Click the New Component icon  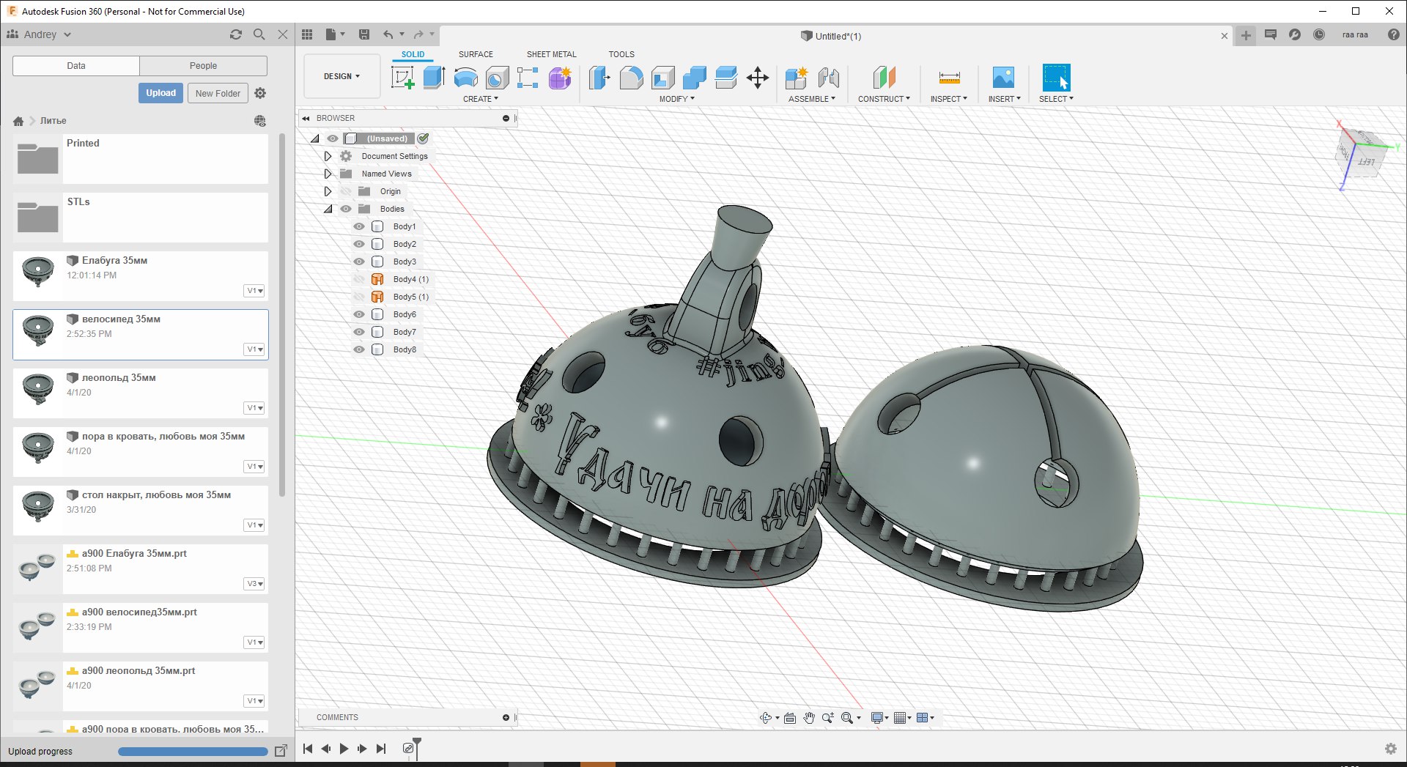pos(796,78)
